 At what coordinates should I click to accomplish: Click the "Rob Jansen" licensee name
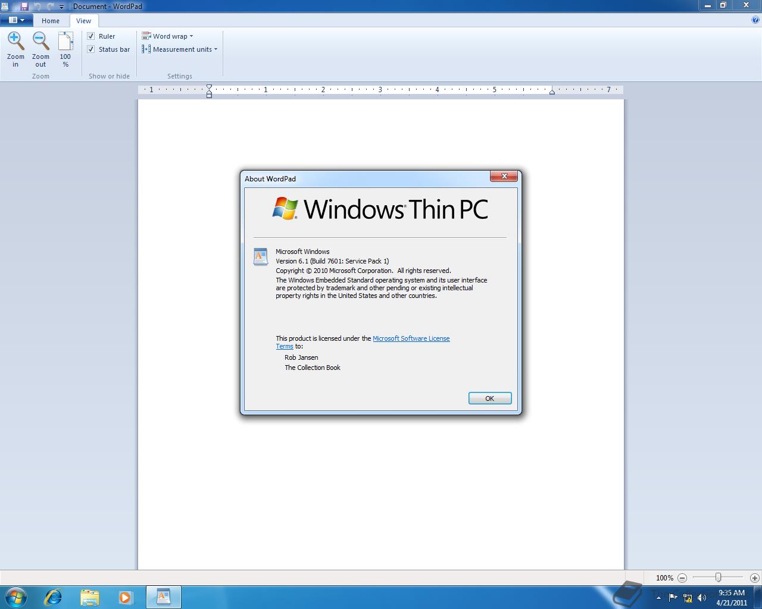tap(301, 357)
